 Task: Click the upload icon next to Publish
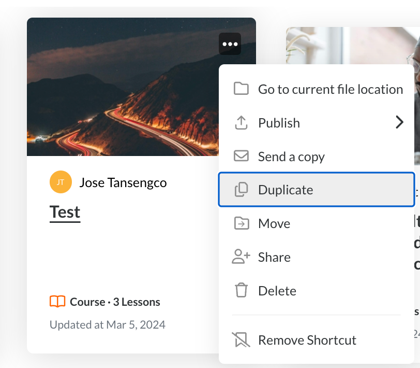pyautogui.click(x=241, y=123)
